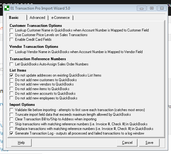Screen dimensions: 171x154
Task: Click the Transaction Reference Numbers heading
Action: tap(38, 59)
